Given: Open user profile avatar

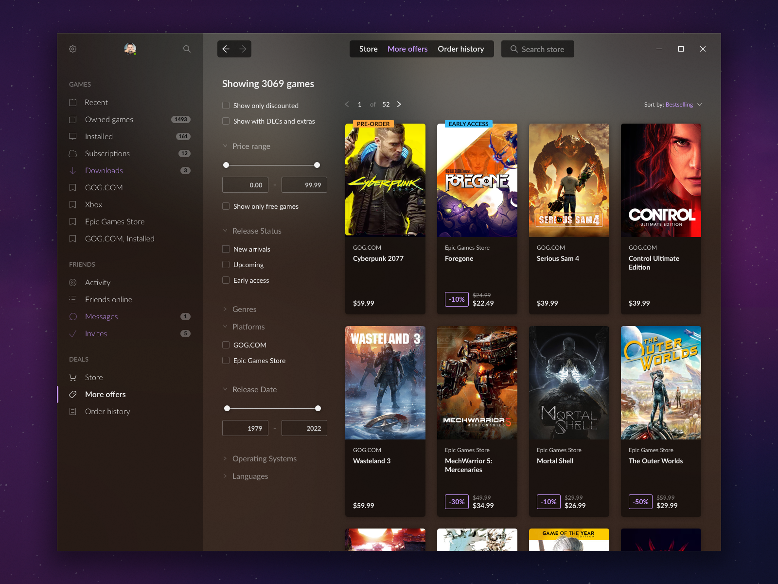Looking at the screenshot, I should [x=130, y=49].
